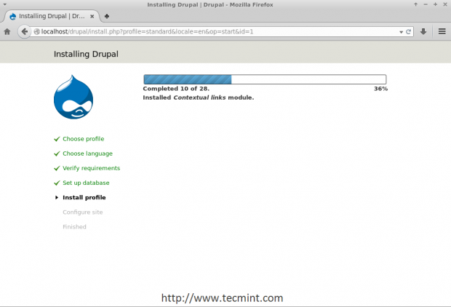
Task: Click the Choose profile step
Action: [x=84, y=139]
